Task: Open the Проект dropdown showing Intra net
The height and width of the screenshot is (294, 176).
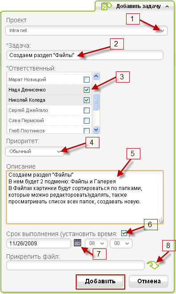Action: click(86, 31)
